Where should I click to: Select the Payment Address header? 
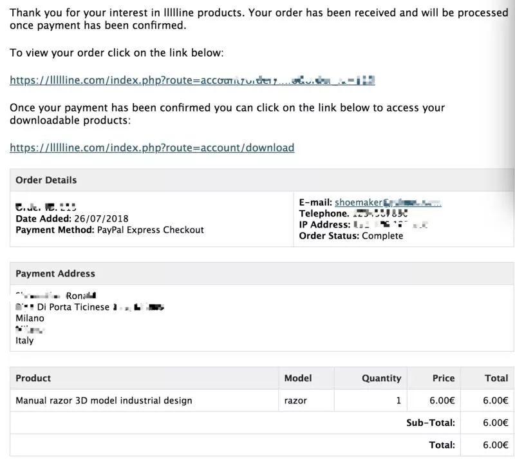click(55, 273)
